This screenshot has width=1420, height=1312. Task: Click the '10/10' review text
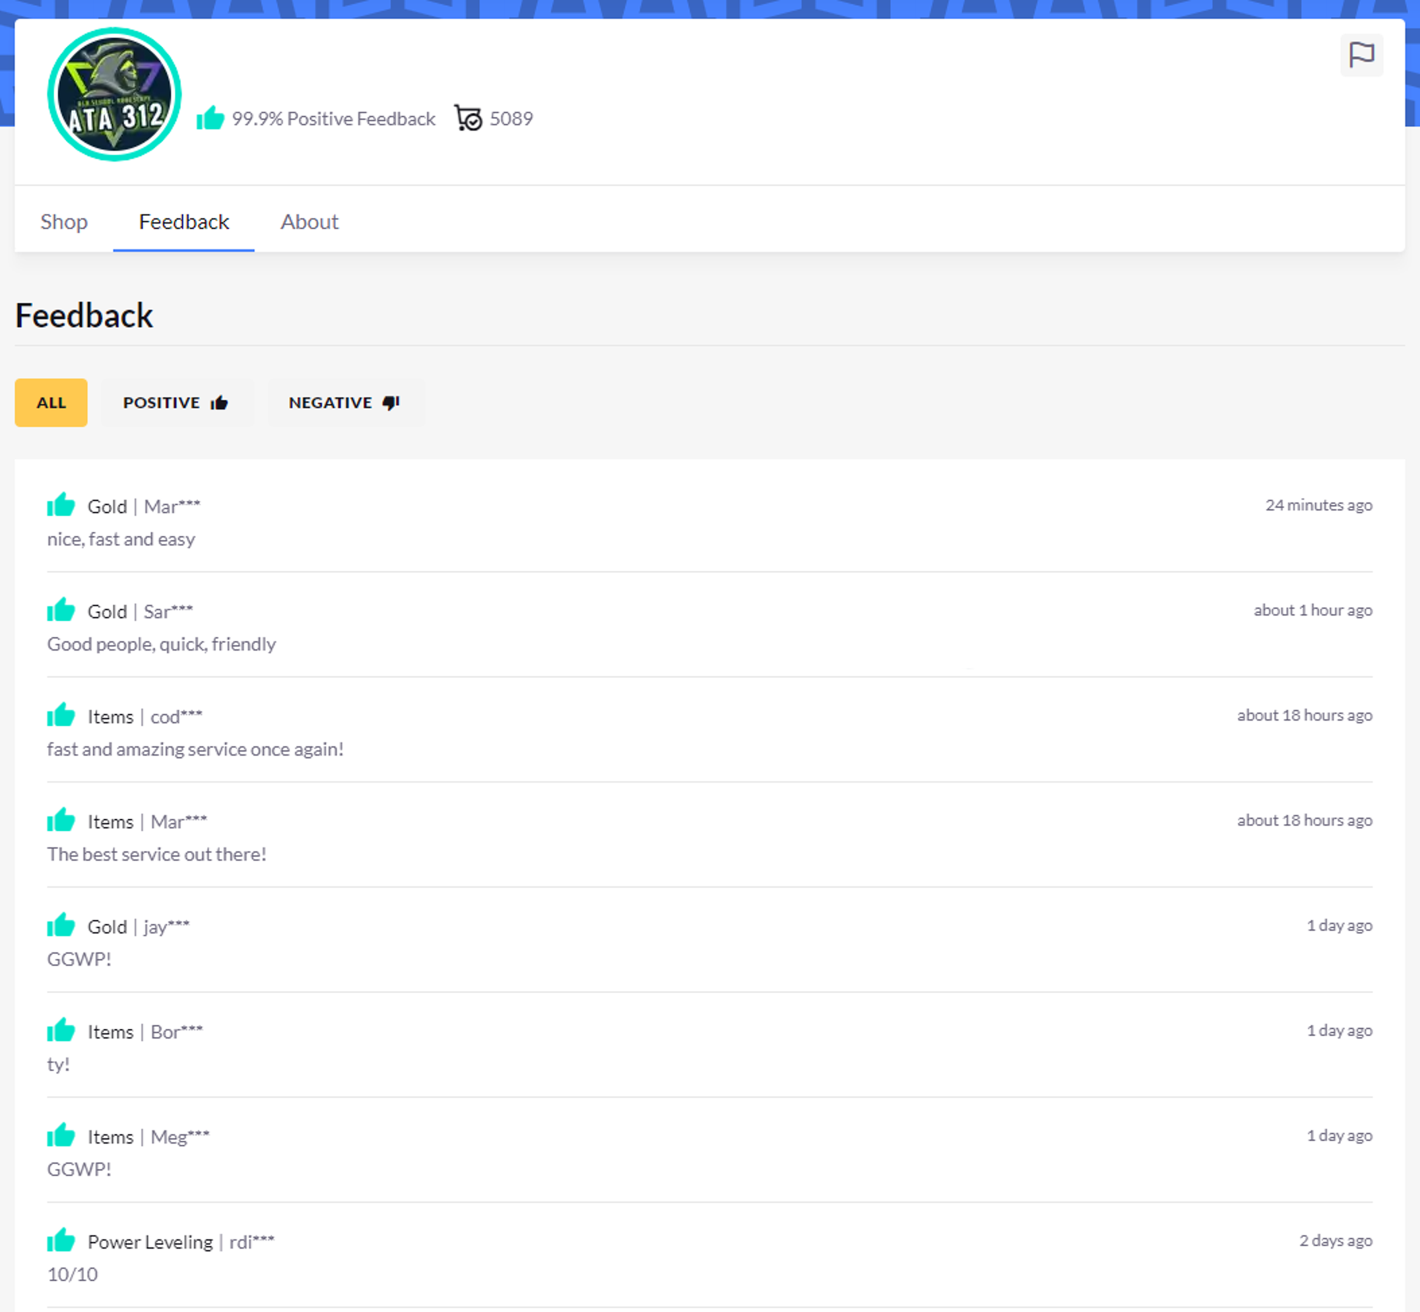[73, 1274]
